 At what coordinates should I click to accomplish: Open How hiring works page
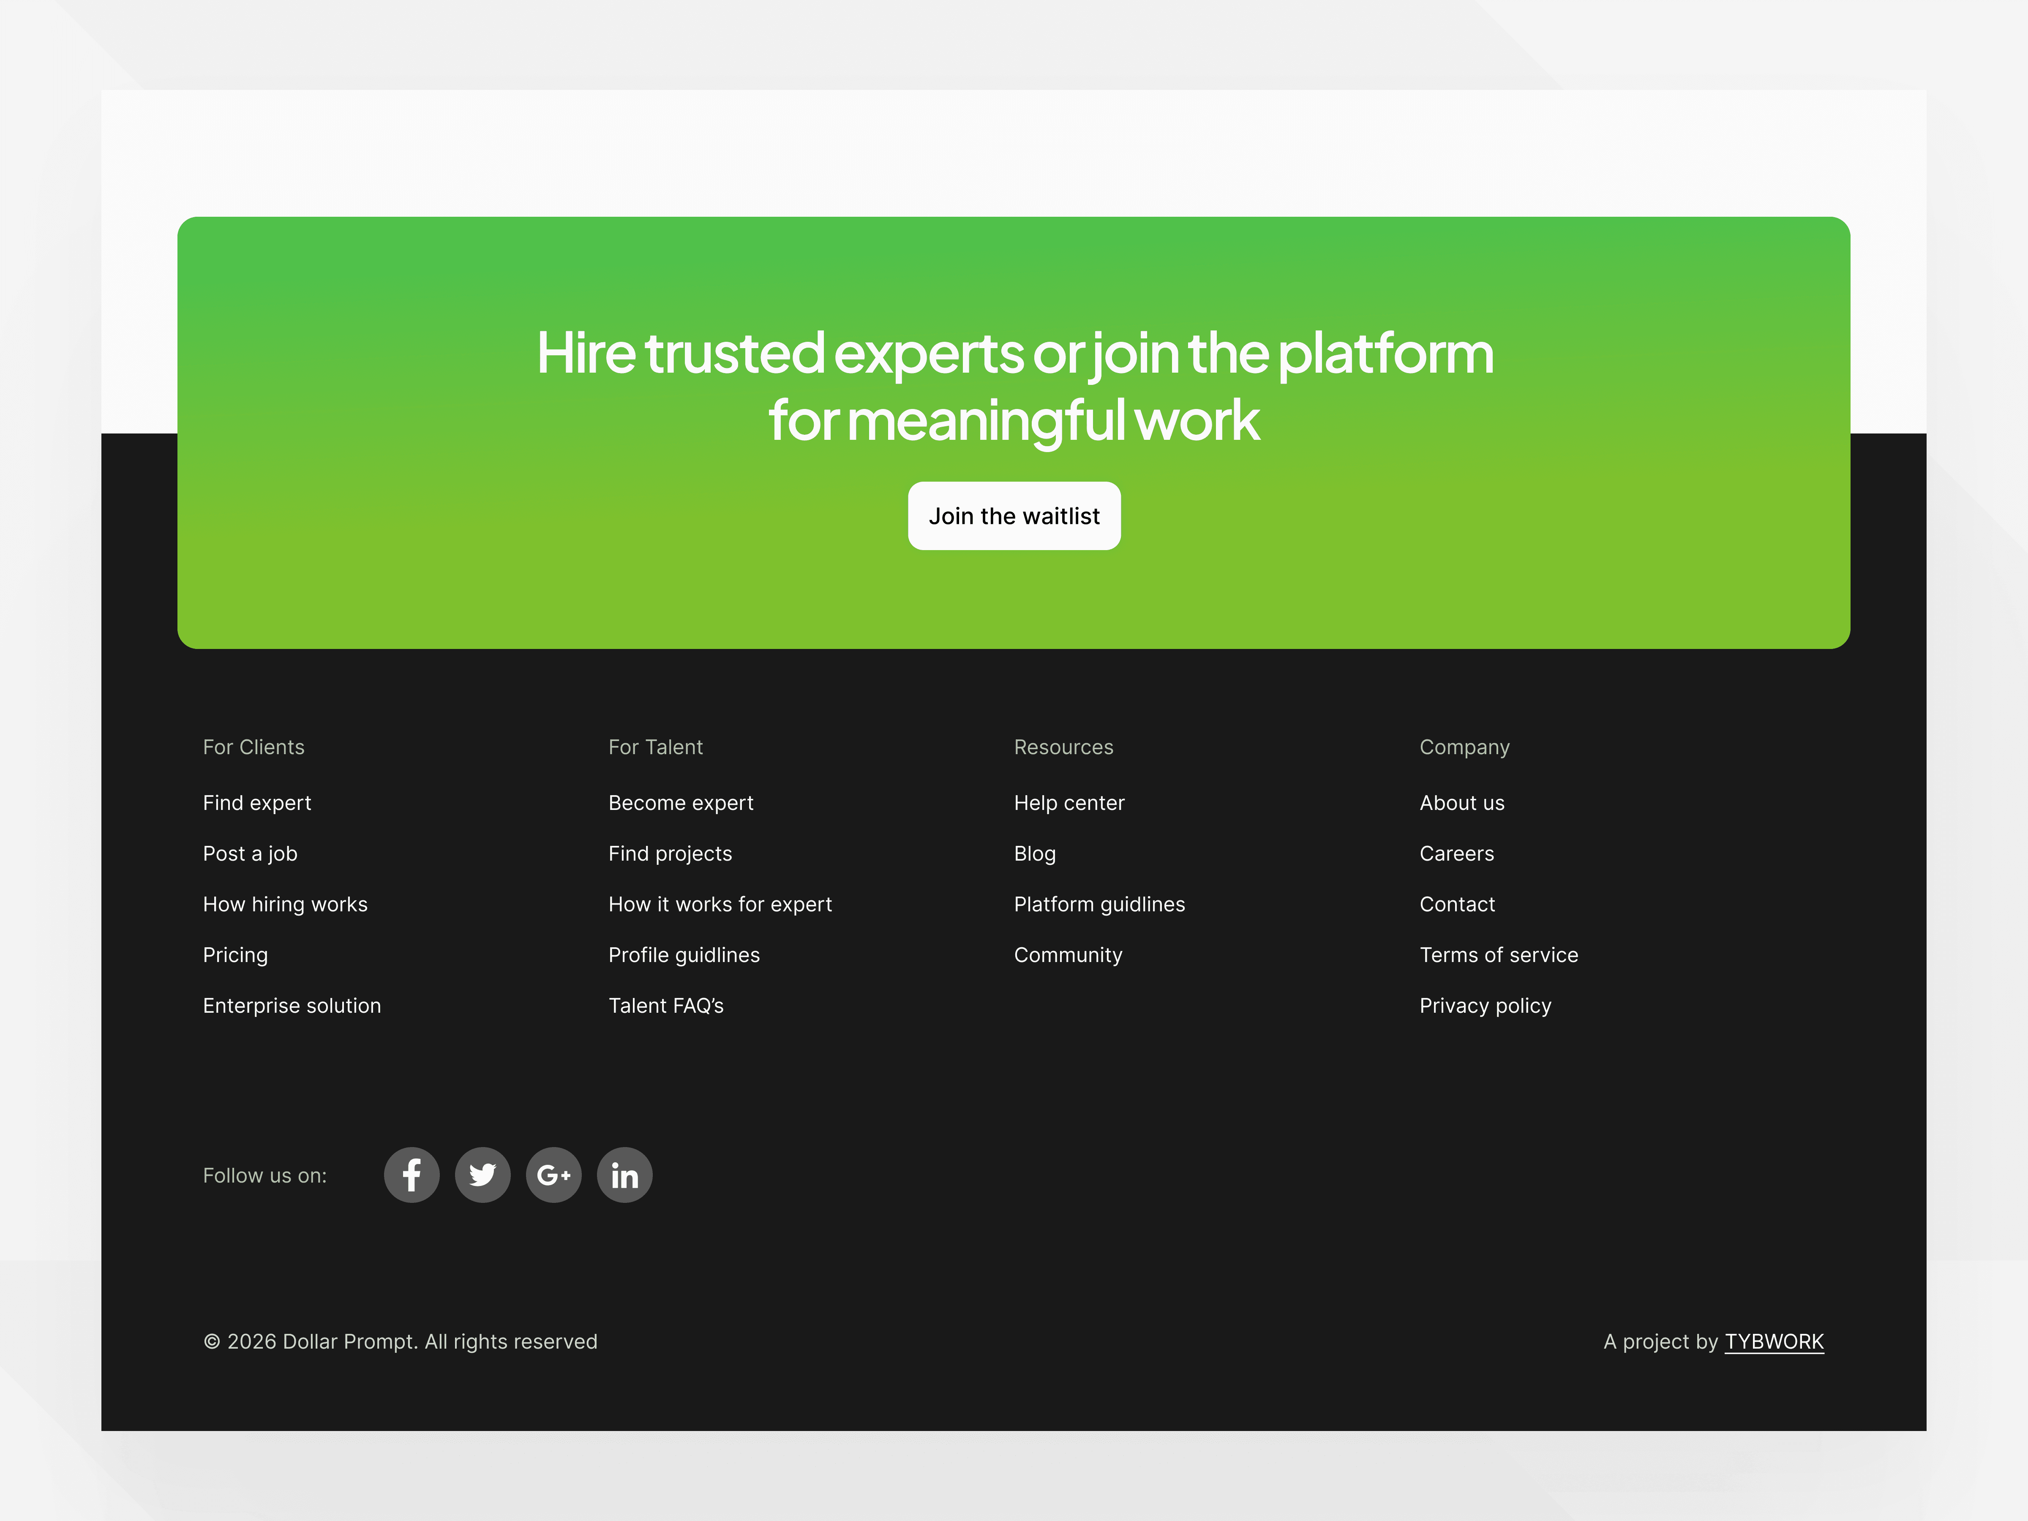pos(285,904)
